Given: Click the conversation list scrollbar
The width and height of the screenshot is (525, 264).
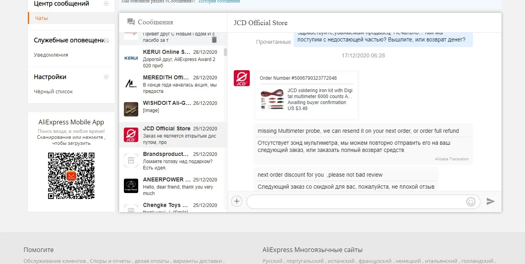Looking at the screenshot, I should coord(225,52).
